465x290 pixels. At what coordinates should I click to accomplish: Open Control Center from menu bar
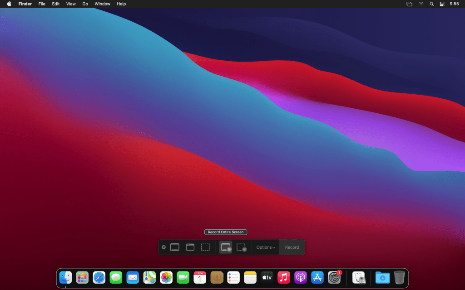coord(442,4)
